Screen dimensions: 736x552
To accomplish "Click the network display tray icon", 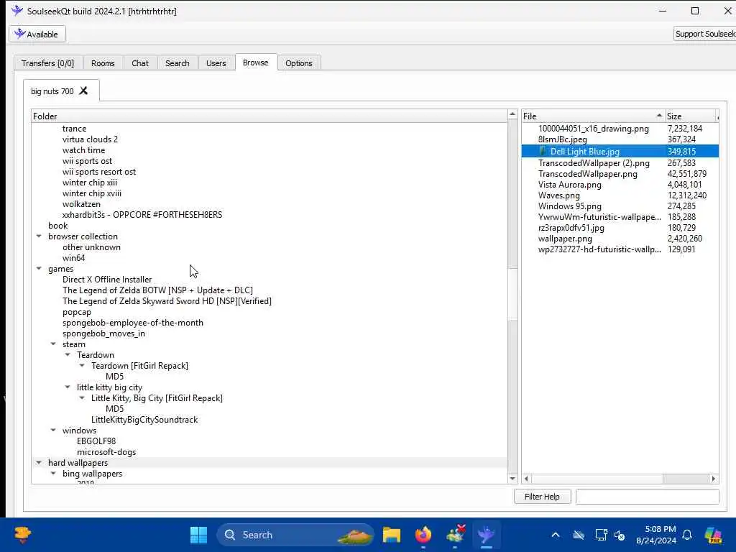I will tap(601, 535).
